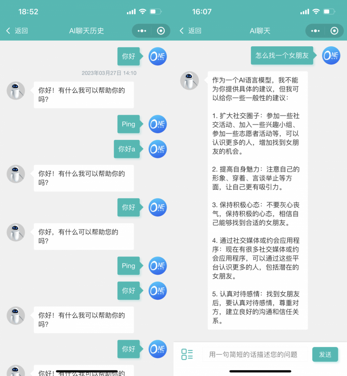Focus the question input field
Viewport: 347px width, 376px height.
(x=255, y=354)
